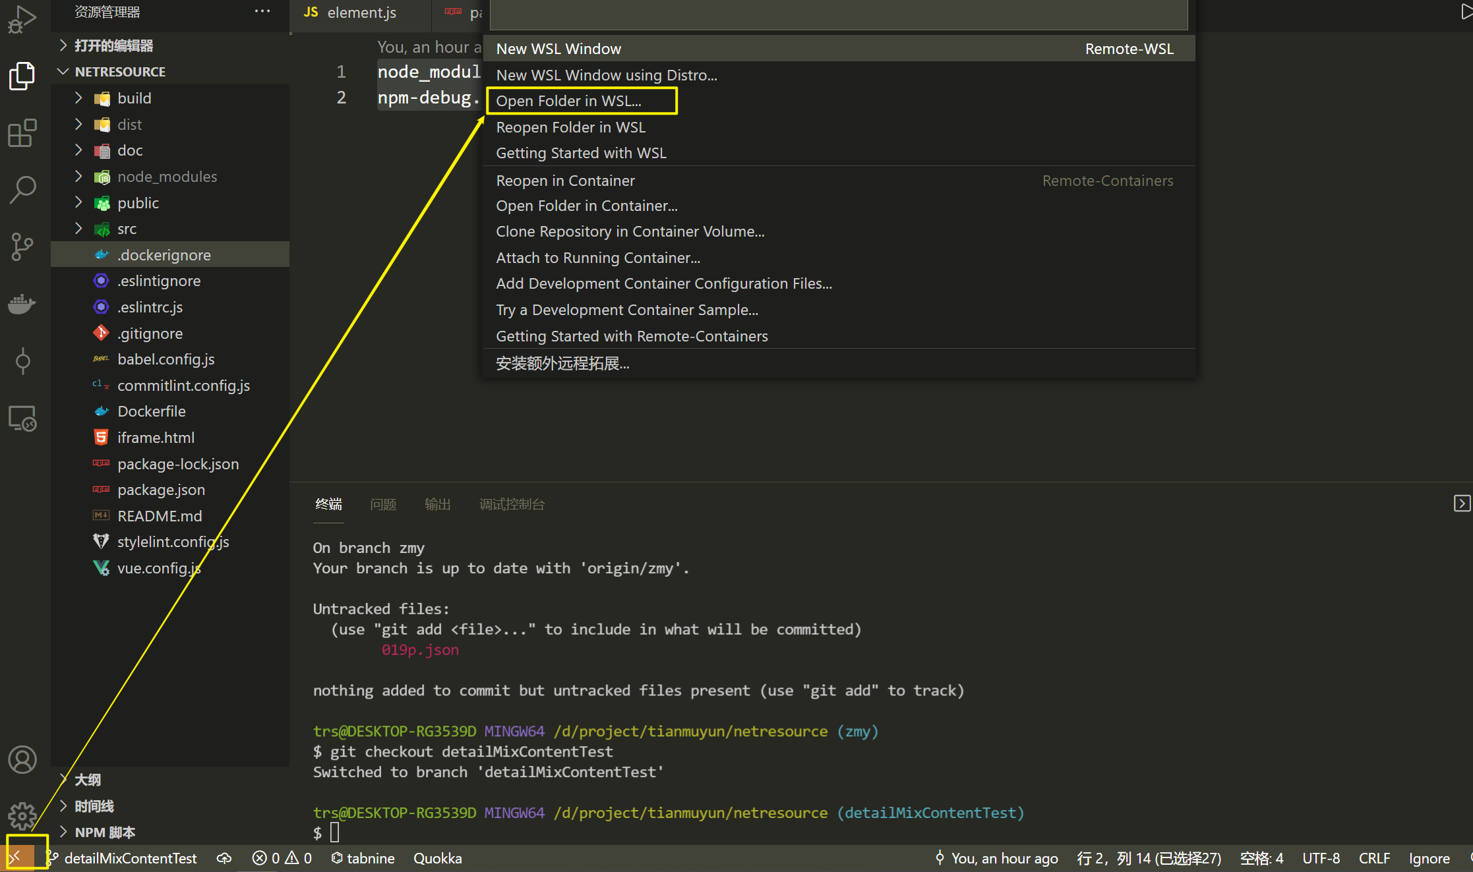Click the detailMixContentTest branch button
This screenshot has height=872, width=1473.
tap(131, 857)
